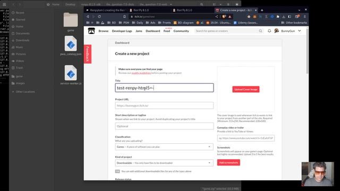Open Other bookmarks folder

[x=294, y=23]
